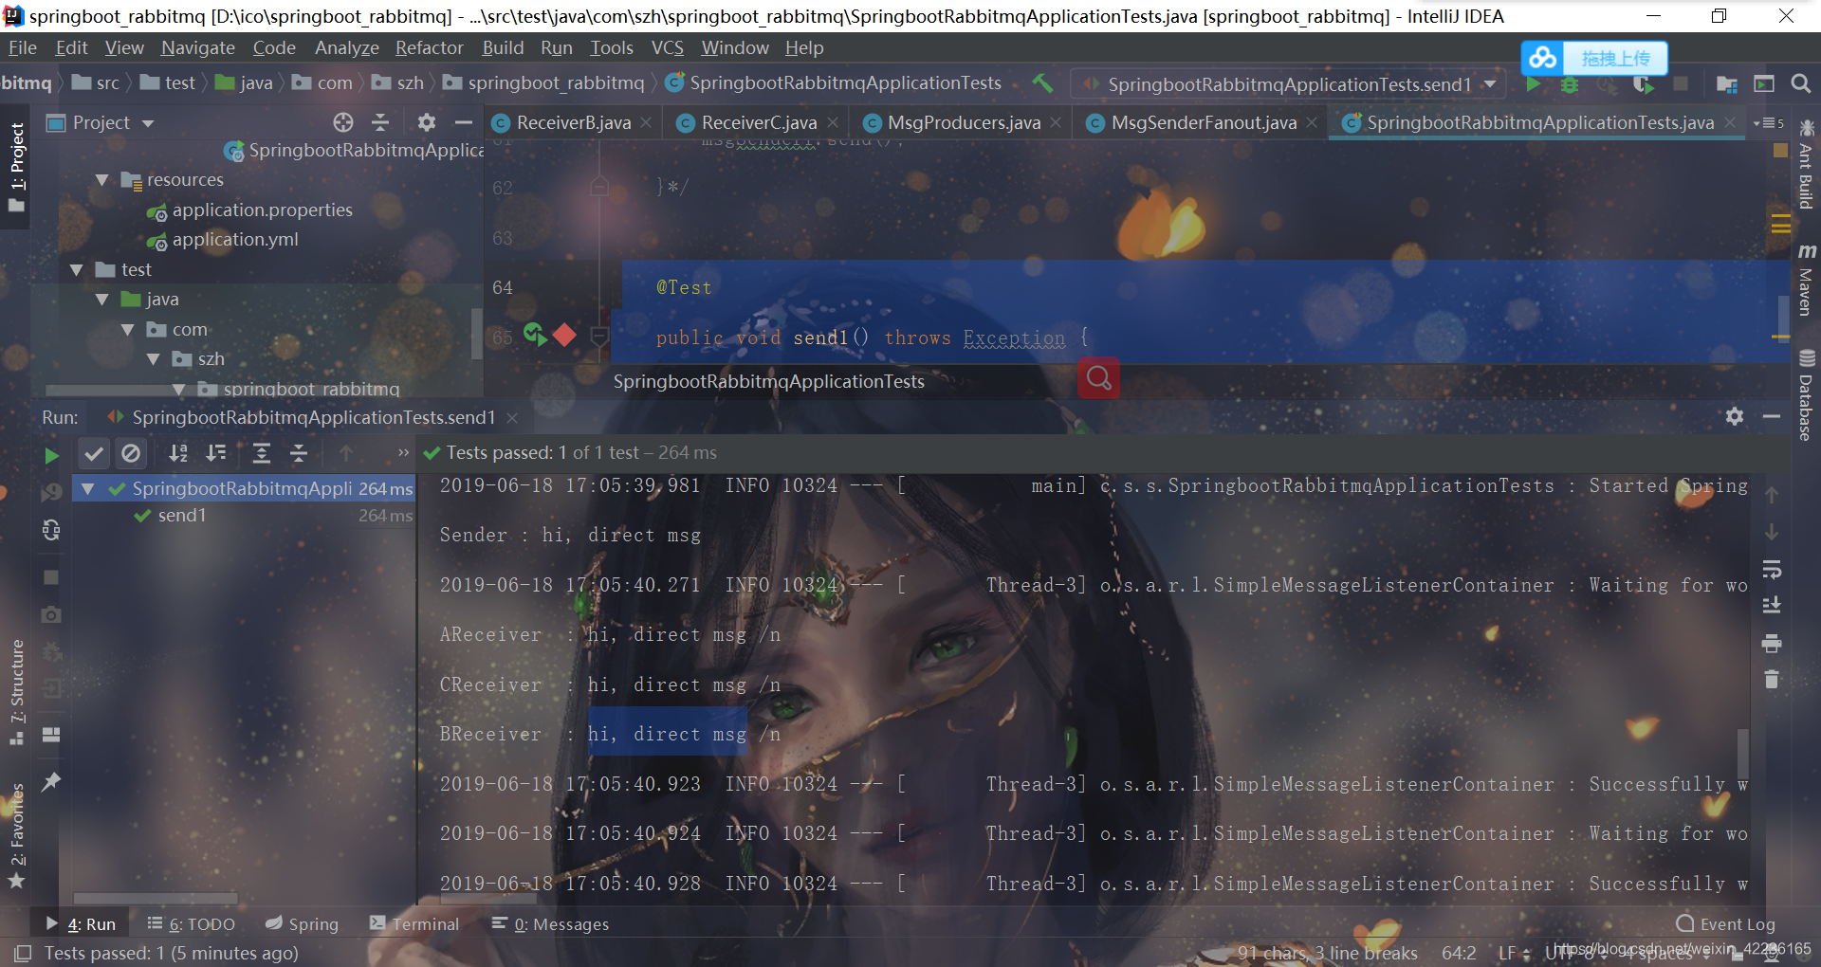
Task: Click the Print icon beside console
Action: (1771, 644)
